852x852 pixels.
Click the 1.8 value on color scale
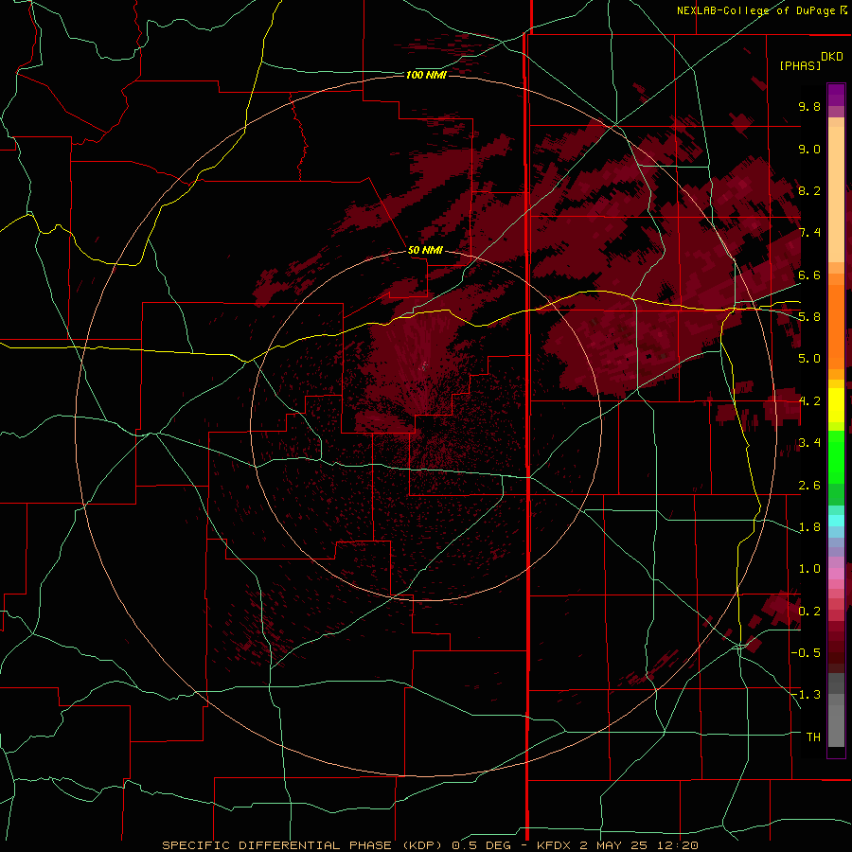[809, 527]
